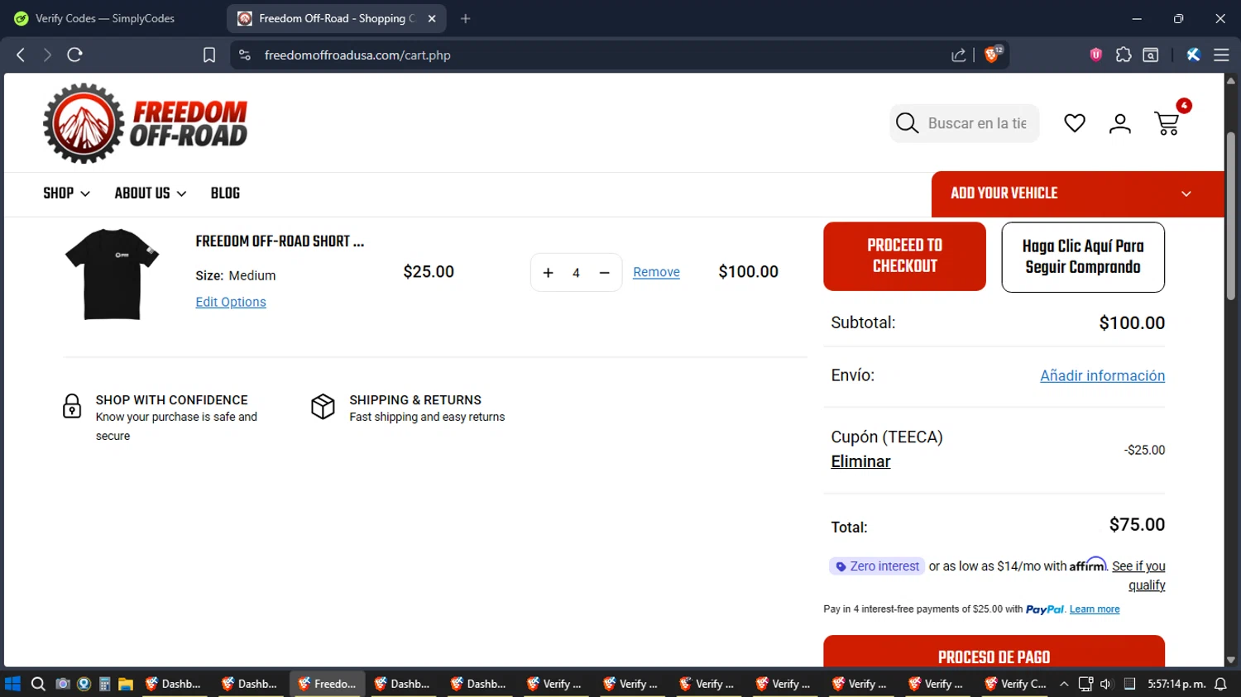Open the account profile icon
This screenshot has height=697, width=1241.
pyautogui.click(x=1120, y=123)
